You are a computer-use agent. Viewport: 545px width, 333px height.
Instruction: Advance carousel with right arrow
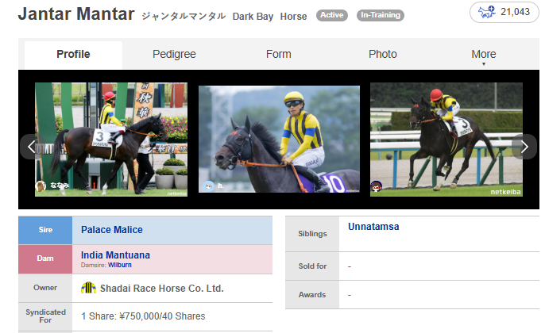click(524, 147)
